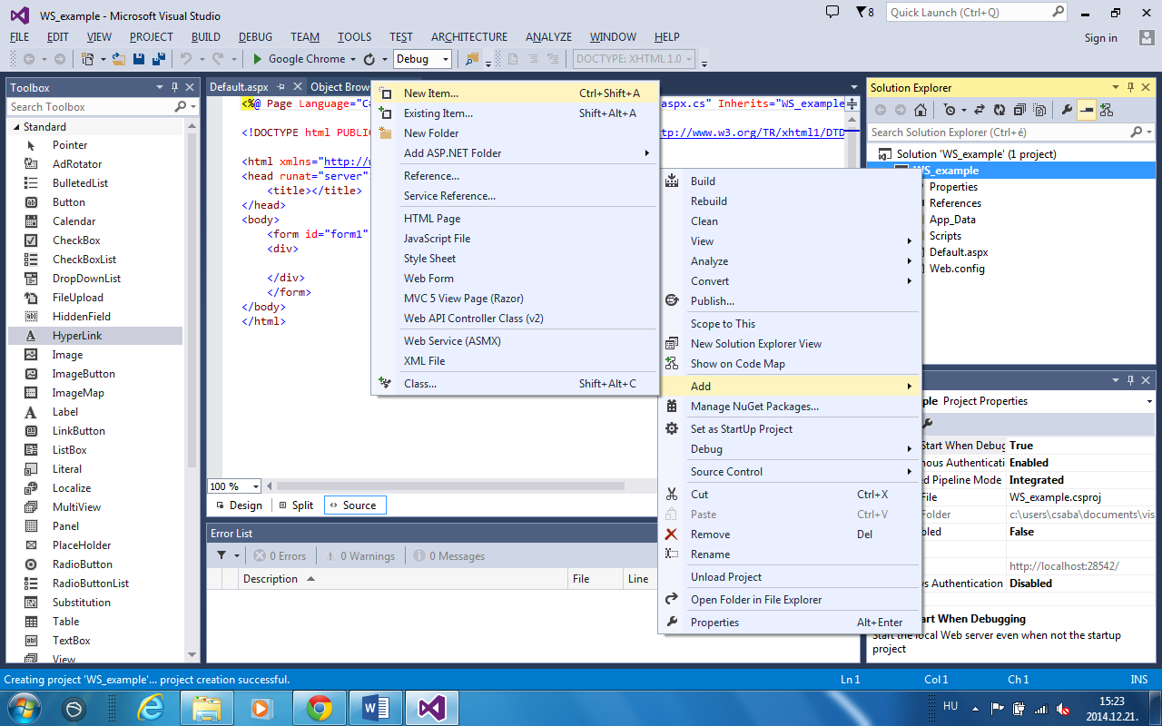Select Web.config in Solution Explorer

point(957,269)
